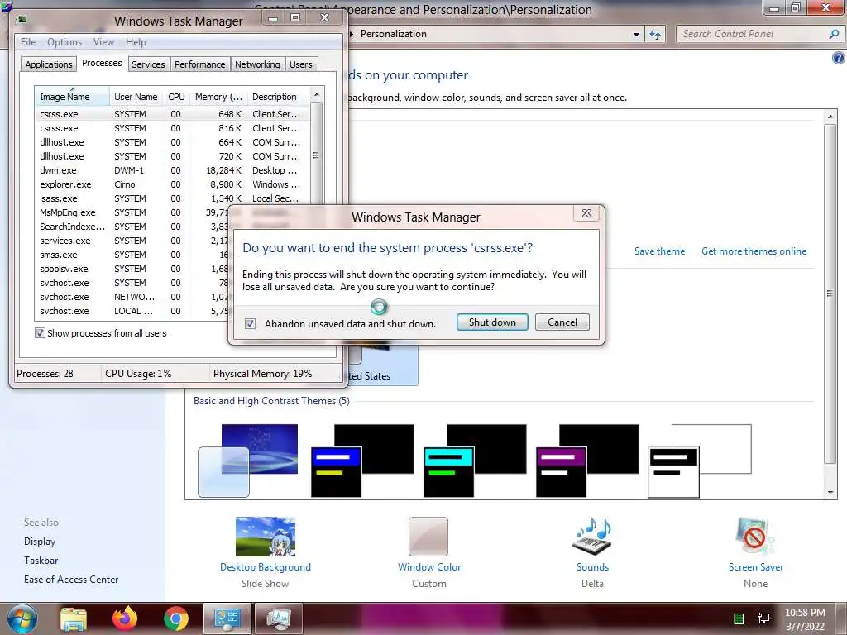Select Task Manager taskbar button
This screenshot has height=635, width=847.
pos(278,618)
